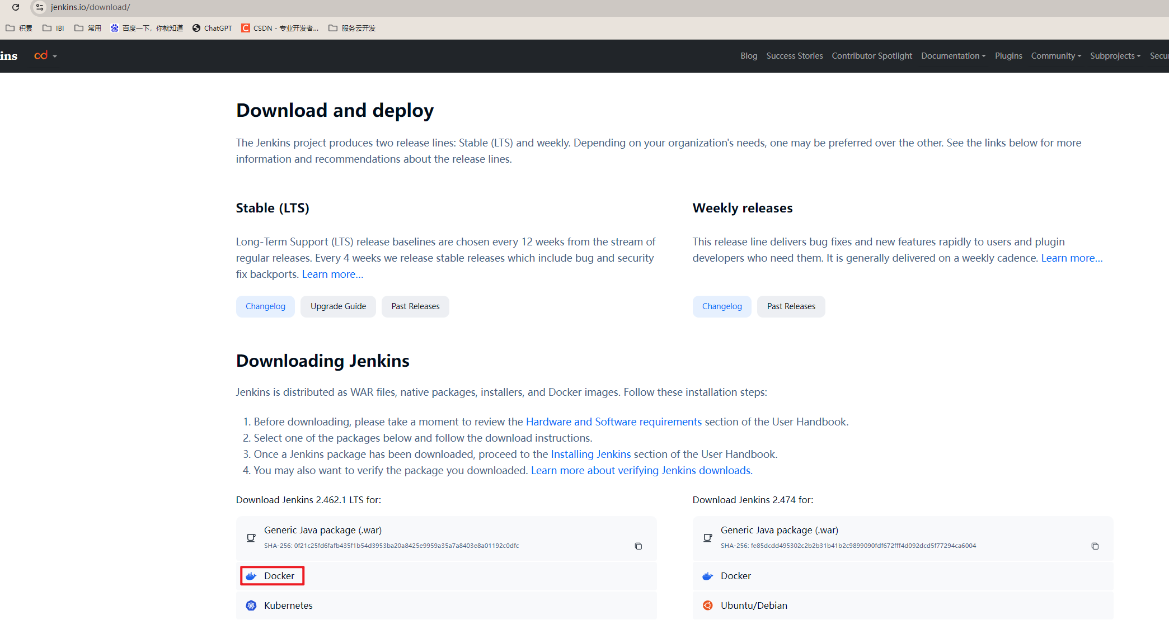Expand the Community dropdown menu
The width and height of the screenshot is (1169, 620).
[1056, 56]
